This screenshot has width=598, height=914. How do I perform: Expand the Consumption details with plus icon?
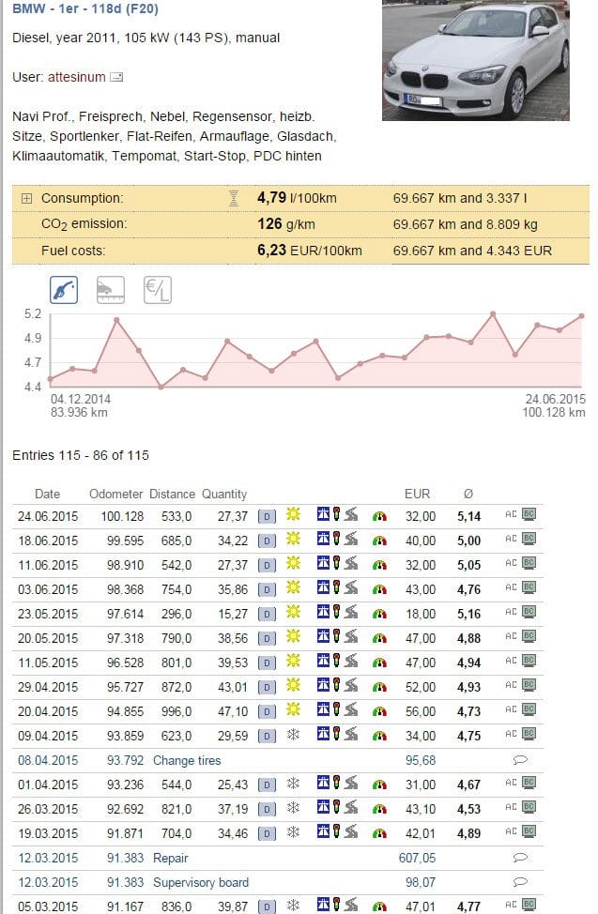26,199
